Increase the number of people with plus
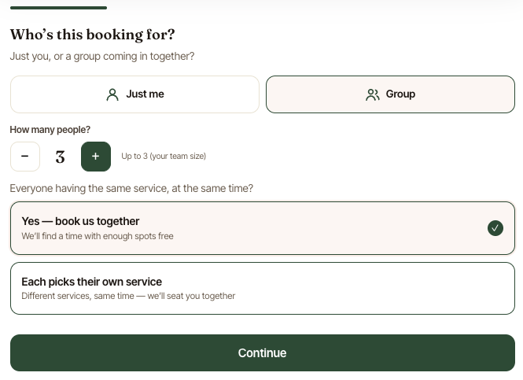 [x=96, y=157]
